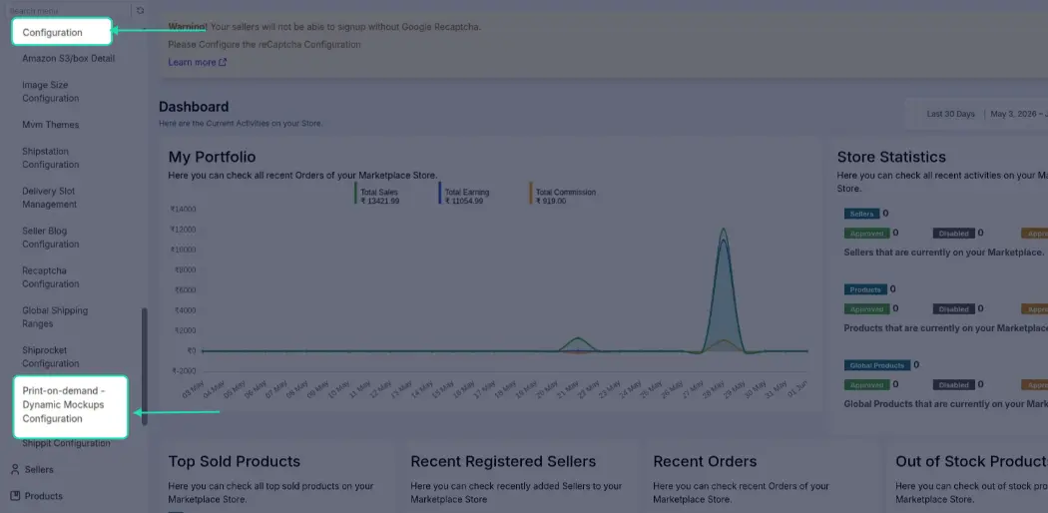Focus the Search menu input field
This screenshot has width=1048, height=513.
[x=67, y=11]
